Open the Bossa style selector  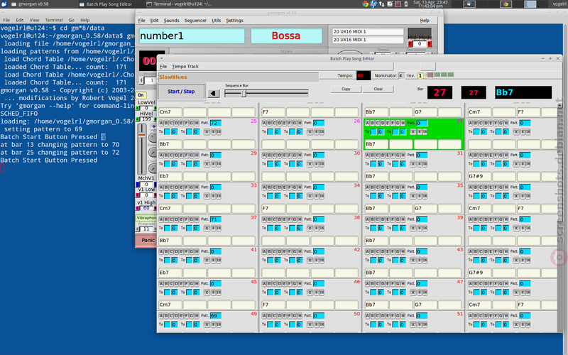point(286,36)
